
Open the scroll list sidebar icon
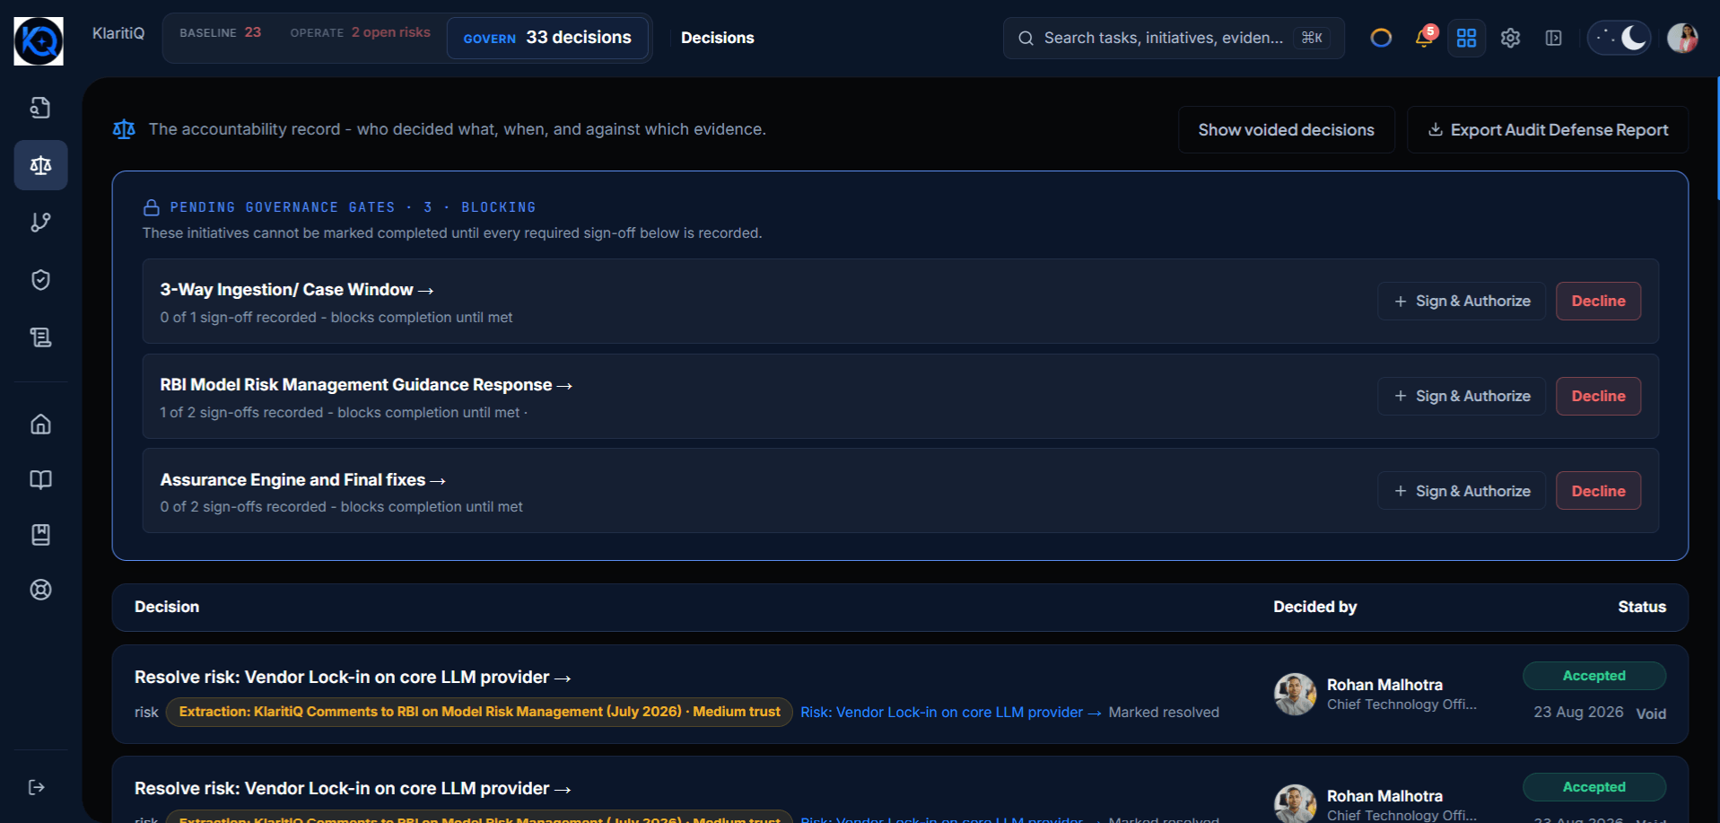pyautogui.click(x=40, y=337)
